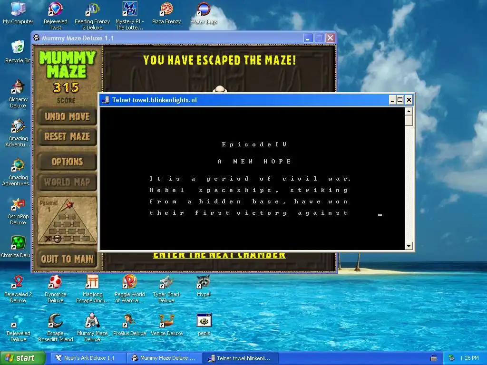
Task: Click system tray clock showing 1:26 PM
Action: 469,358
